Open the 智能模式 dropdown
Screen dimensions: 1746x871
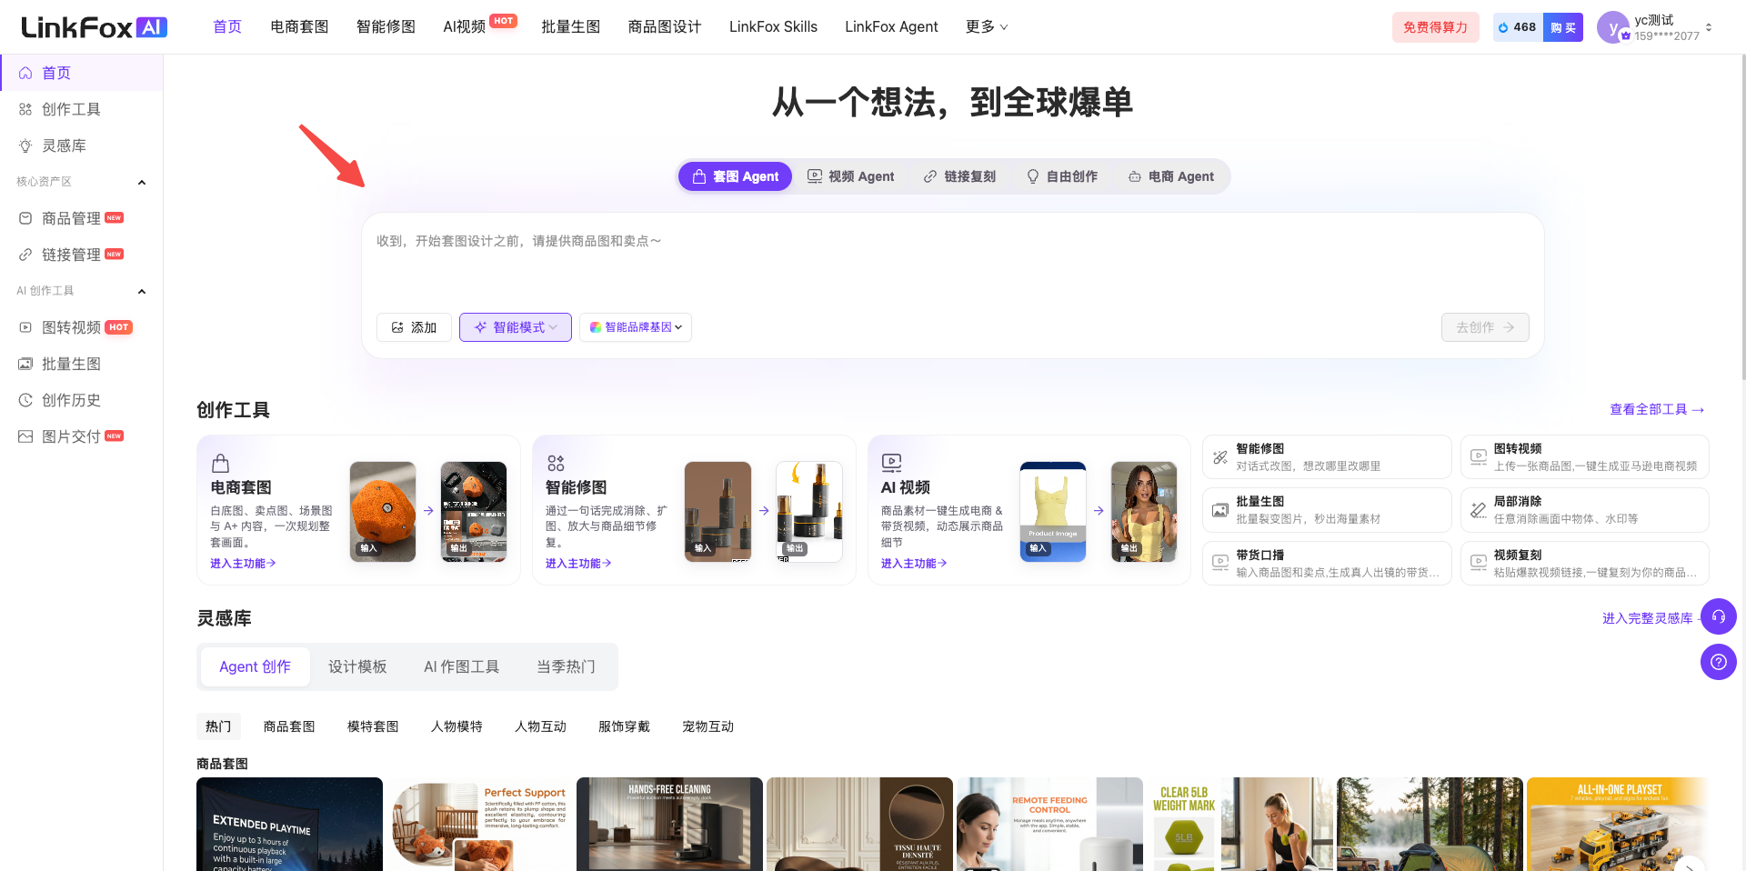pos(516,327)
